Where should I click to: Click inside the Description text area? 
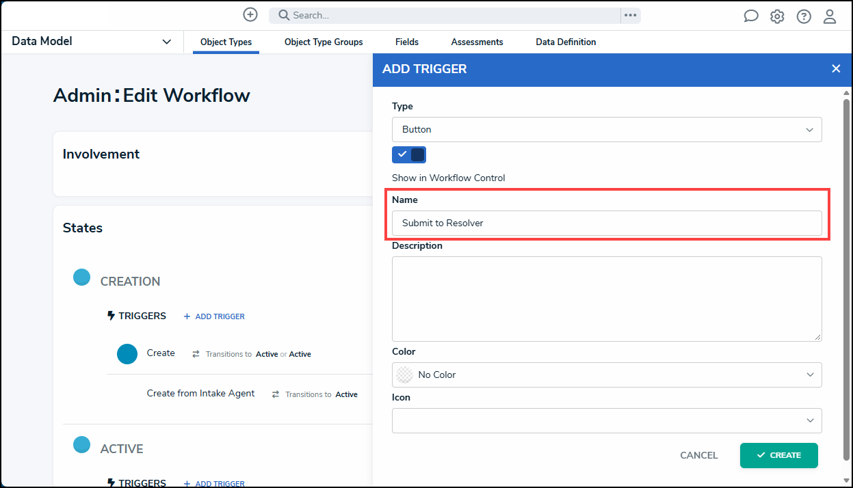pyautogui.click(x=607, y=299)
